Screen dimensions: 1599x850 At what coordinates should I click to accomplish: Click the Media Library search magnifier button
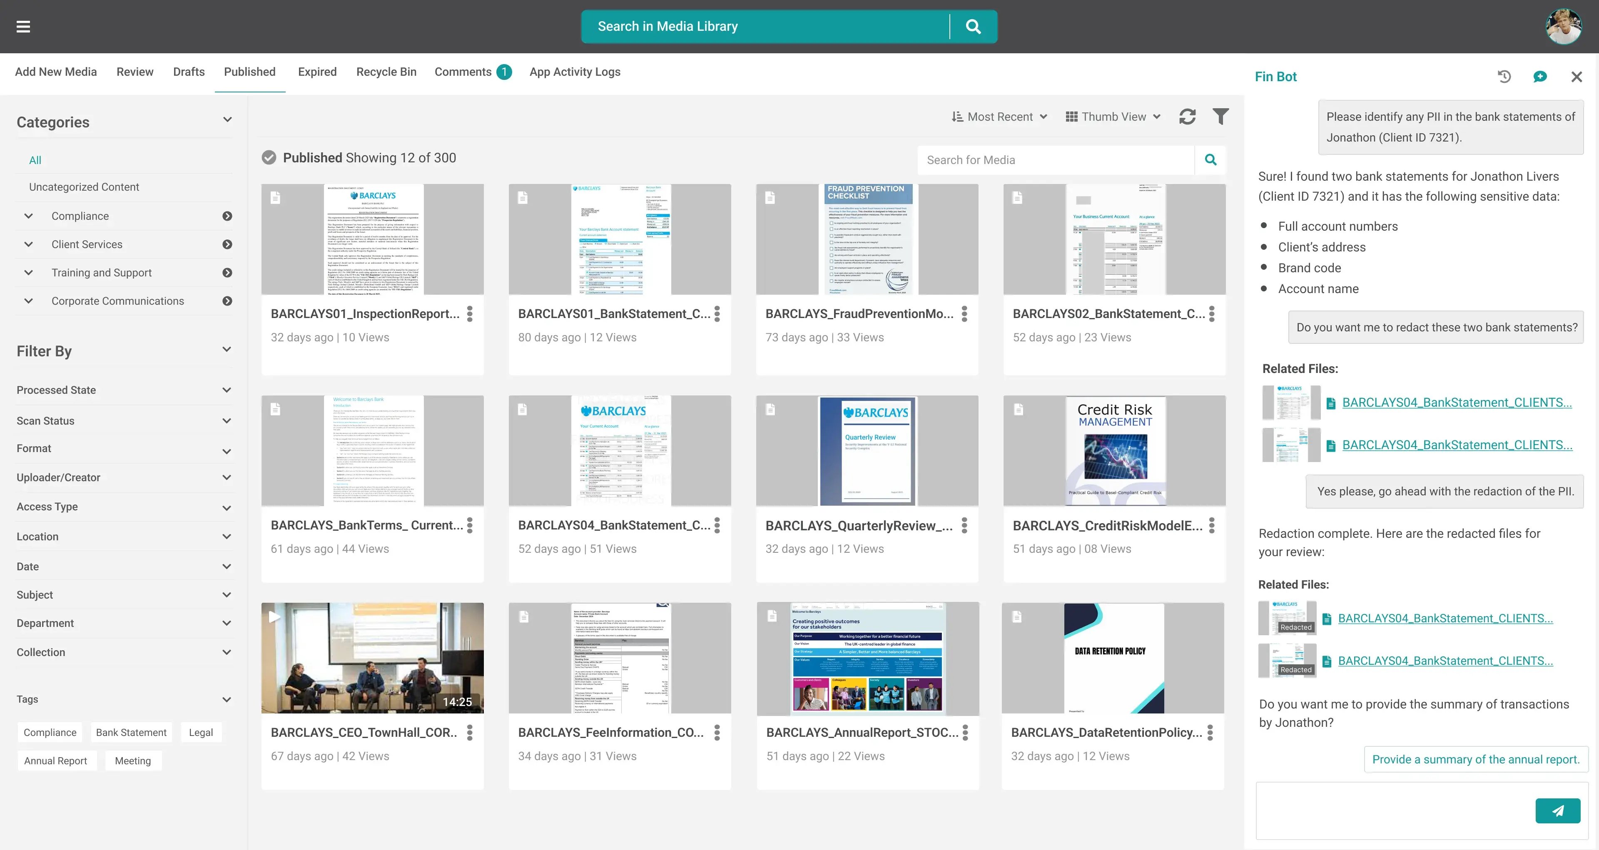pyautogui.click(x=973, y=27)
